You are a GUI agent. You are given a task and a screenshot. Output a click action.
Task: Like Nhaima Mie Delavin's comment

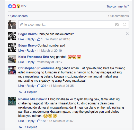(21, 121)
